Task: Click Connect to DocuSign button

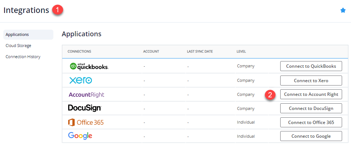Action: pyautogui.click(x=311, y=108)
